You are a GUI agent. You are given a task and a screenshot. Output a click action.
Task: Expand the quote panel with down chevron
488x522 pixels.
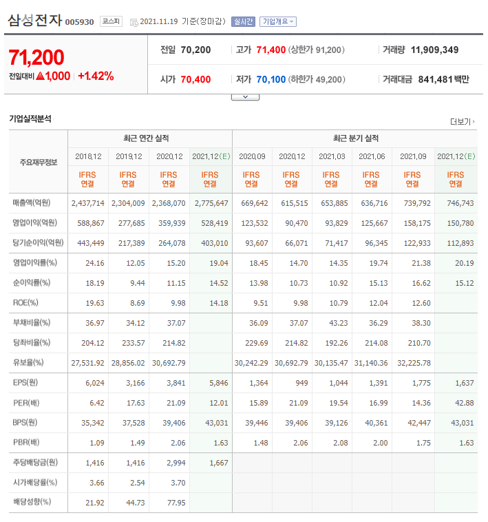click(x=245, y=97)
